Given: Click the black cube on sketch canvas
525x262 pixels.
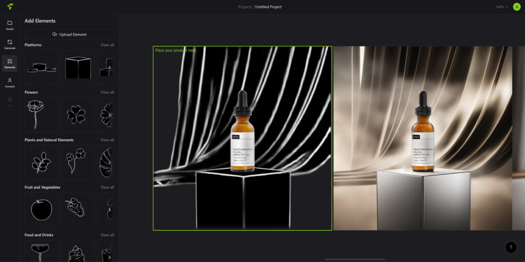Looking at the screenshot, I should (x=243, y=199).
